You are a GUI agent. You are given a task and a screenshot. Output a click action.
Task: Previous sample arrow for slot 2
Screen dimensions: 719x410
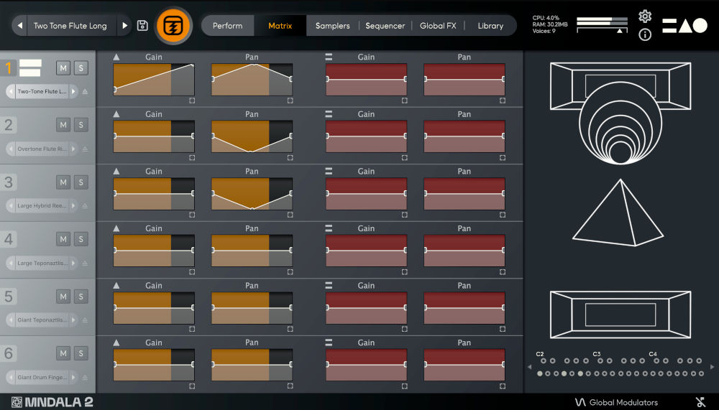tap(11, 149)
